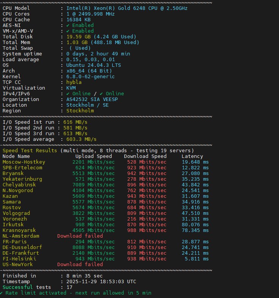The height and width of the screenshot is (298, 279).
Task: Click '5.811 ms' latency for FI-Helsinki
Action: pos(197,259)
